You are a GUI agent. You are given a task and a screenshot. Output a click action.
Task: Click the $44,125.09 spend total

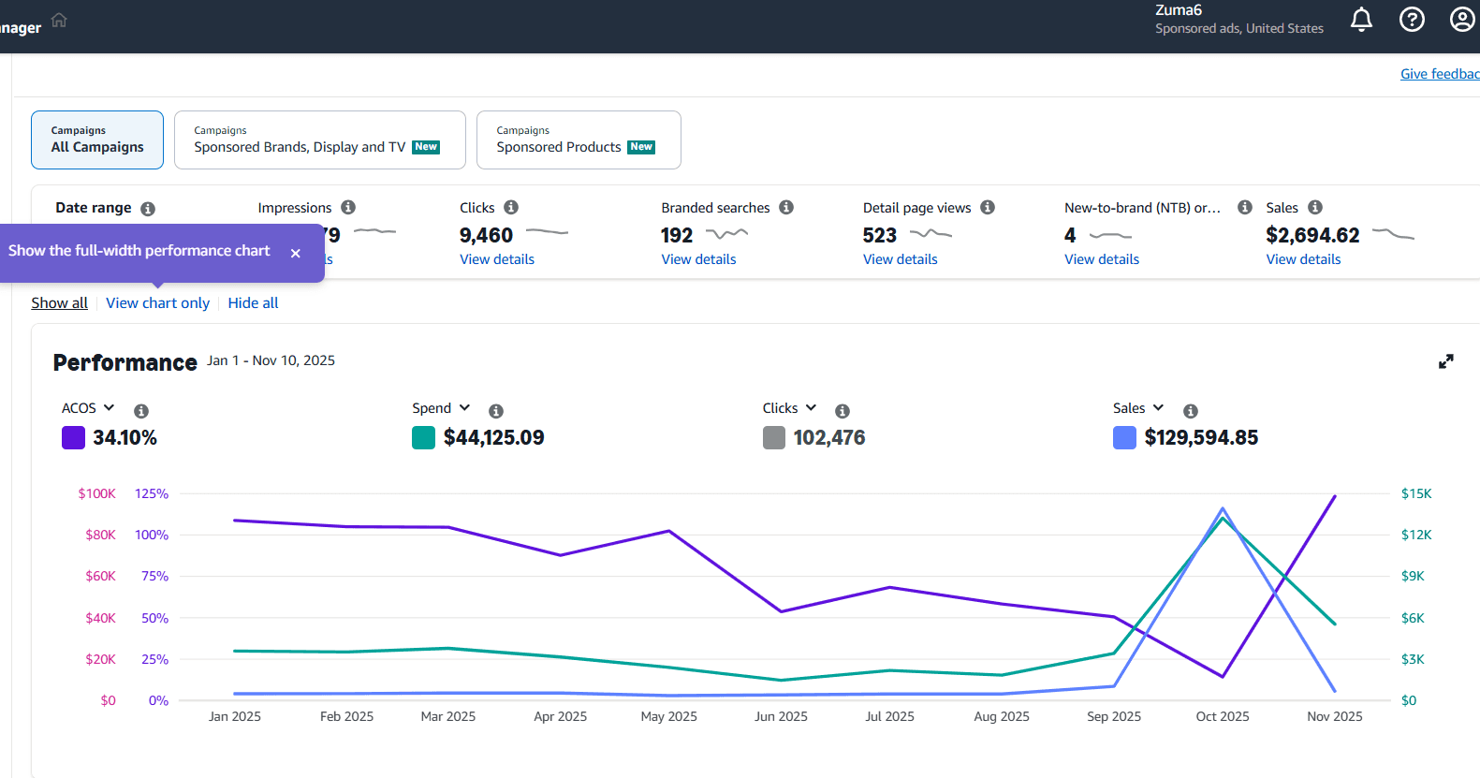coord(493,437)
